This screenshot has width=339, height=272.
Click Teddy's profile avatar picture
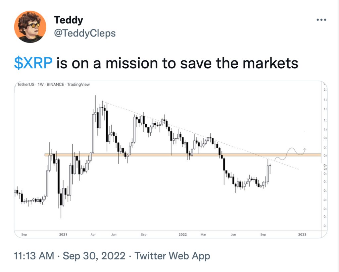tap(30, 27)
